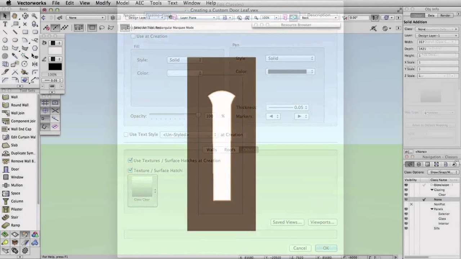Click the Glass Clear texture thumbnail
Image resolution: width=461 pixels, height=259 pixels.
pyautogui.click(x=143, y=191)
